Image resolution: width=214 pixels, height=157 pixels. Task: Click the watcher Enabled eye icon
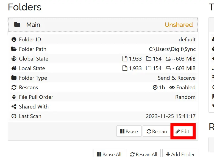[172, 88]
